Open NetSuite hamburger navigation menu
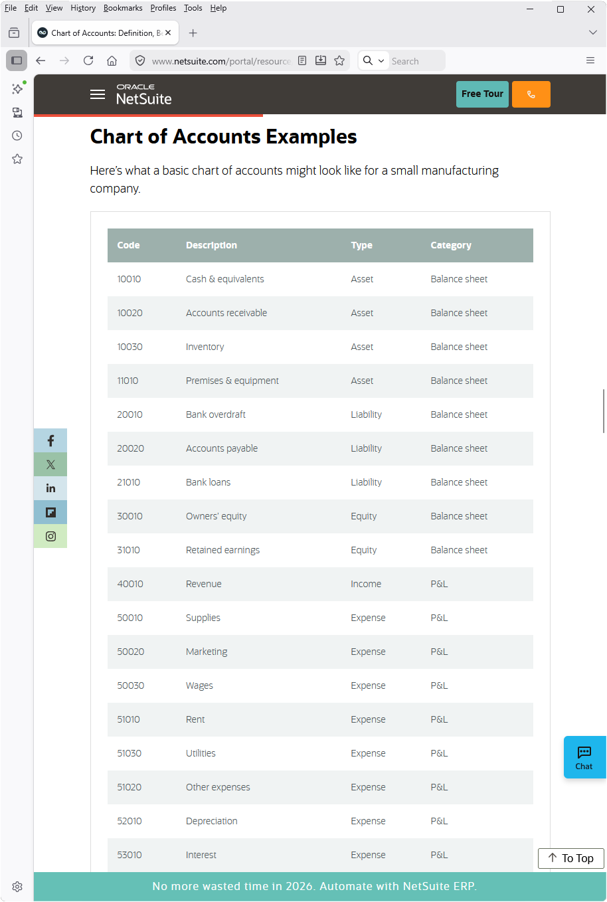The width and height of the screenshot is (607, 902). tap(98, 94)
